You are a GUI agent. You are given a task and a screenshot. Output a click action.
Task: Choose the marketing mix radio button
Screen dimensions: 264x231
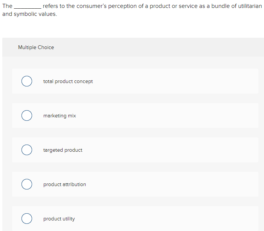tap(26, 116)
